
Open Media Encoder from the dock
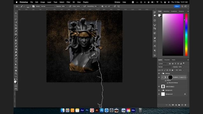[x=133, y=110]
